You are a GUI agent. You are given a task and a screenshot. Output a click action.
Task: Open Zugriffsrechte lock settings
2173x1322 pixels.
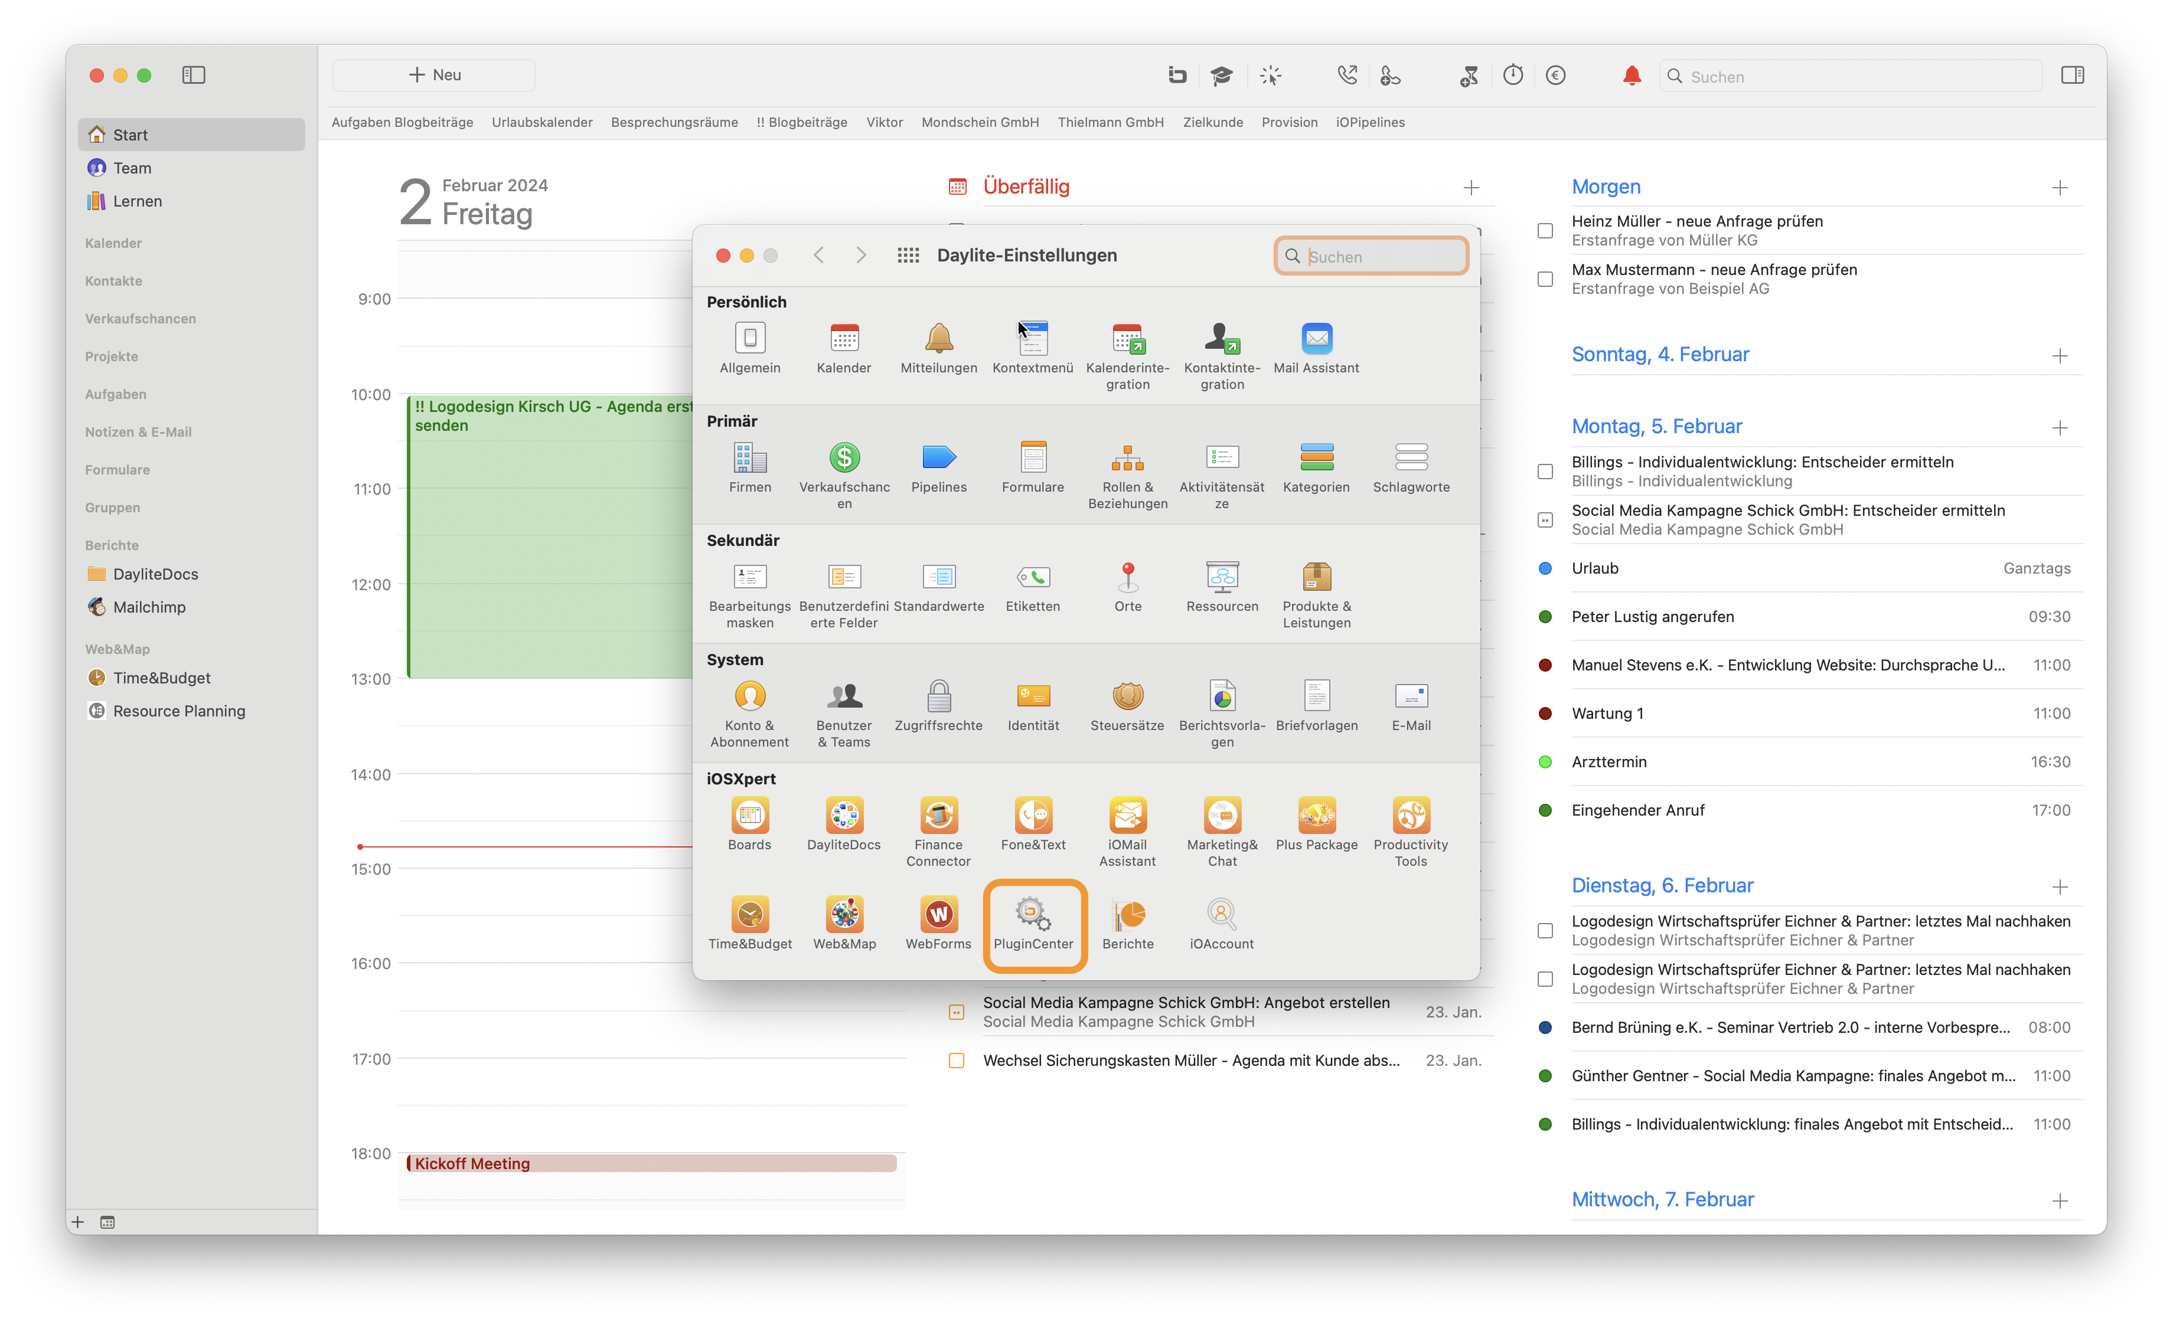938,705
